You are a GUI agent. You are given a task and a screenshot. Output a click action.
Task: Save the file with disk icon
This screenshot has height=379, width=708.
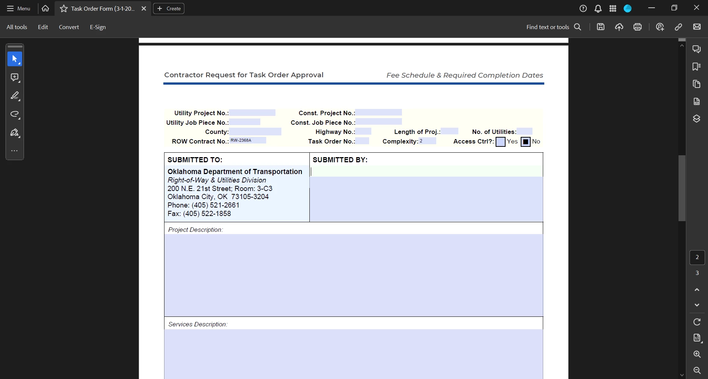coord(601,27)
